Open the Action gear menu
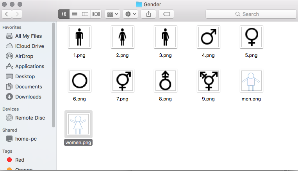This screenshot has height=171, width=298. (130, 14)
